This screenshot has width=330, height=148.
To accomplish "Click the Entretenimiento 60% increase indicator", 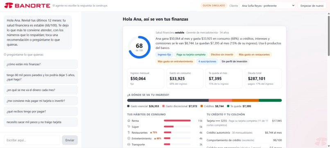I will coord(158,139).
